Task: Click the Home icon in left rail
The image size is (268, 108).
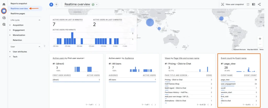Action: (x=4, y=4)
